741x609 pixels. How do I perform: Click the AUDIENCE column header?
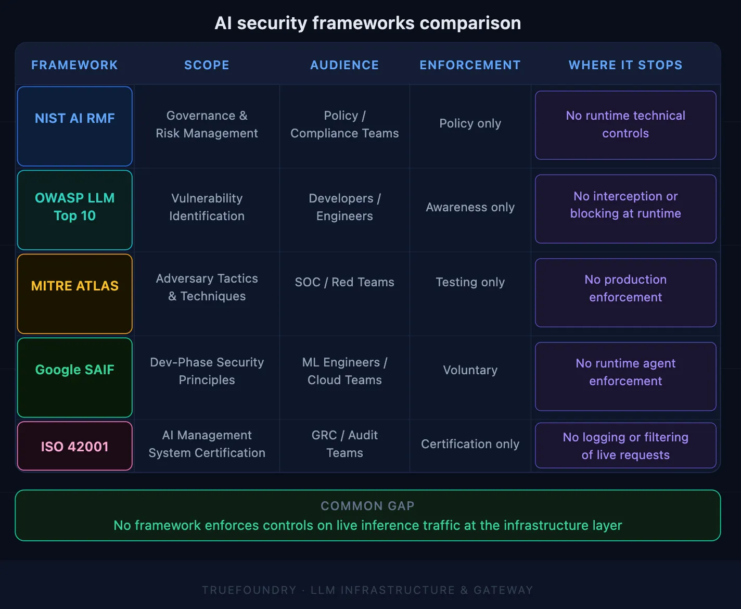coord(344,65)
